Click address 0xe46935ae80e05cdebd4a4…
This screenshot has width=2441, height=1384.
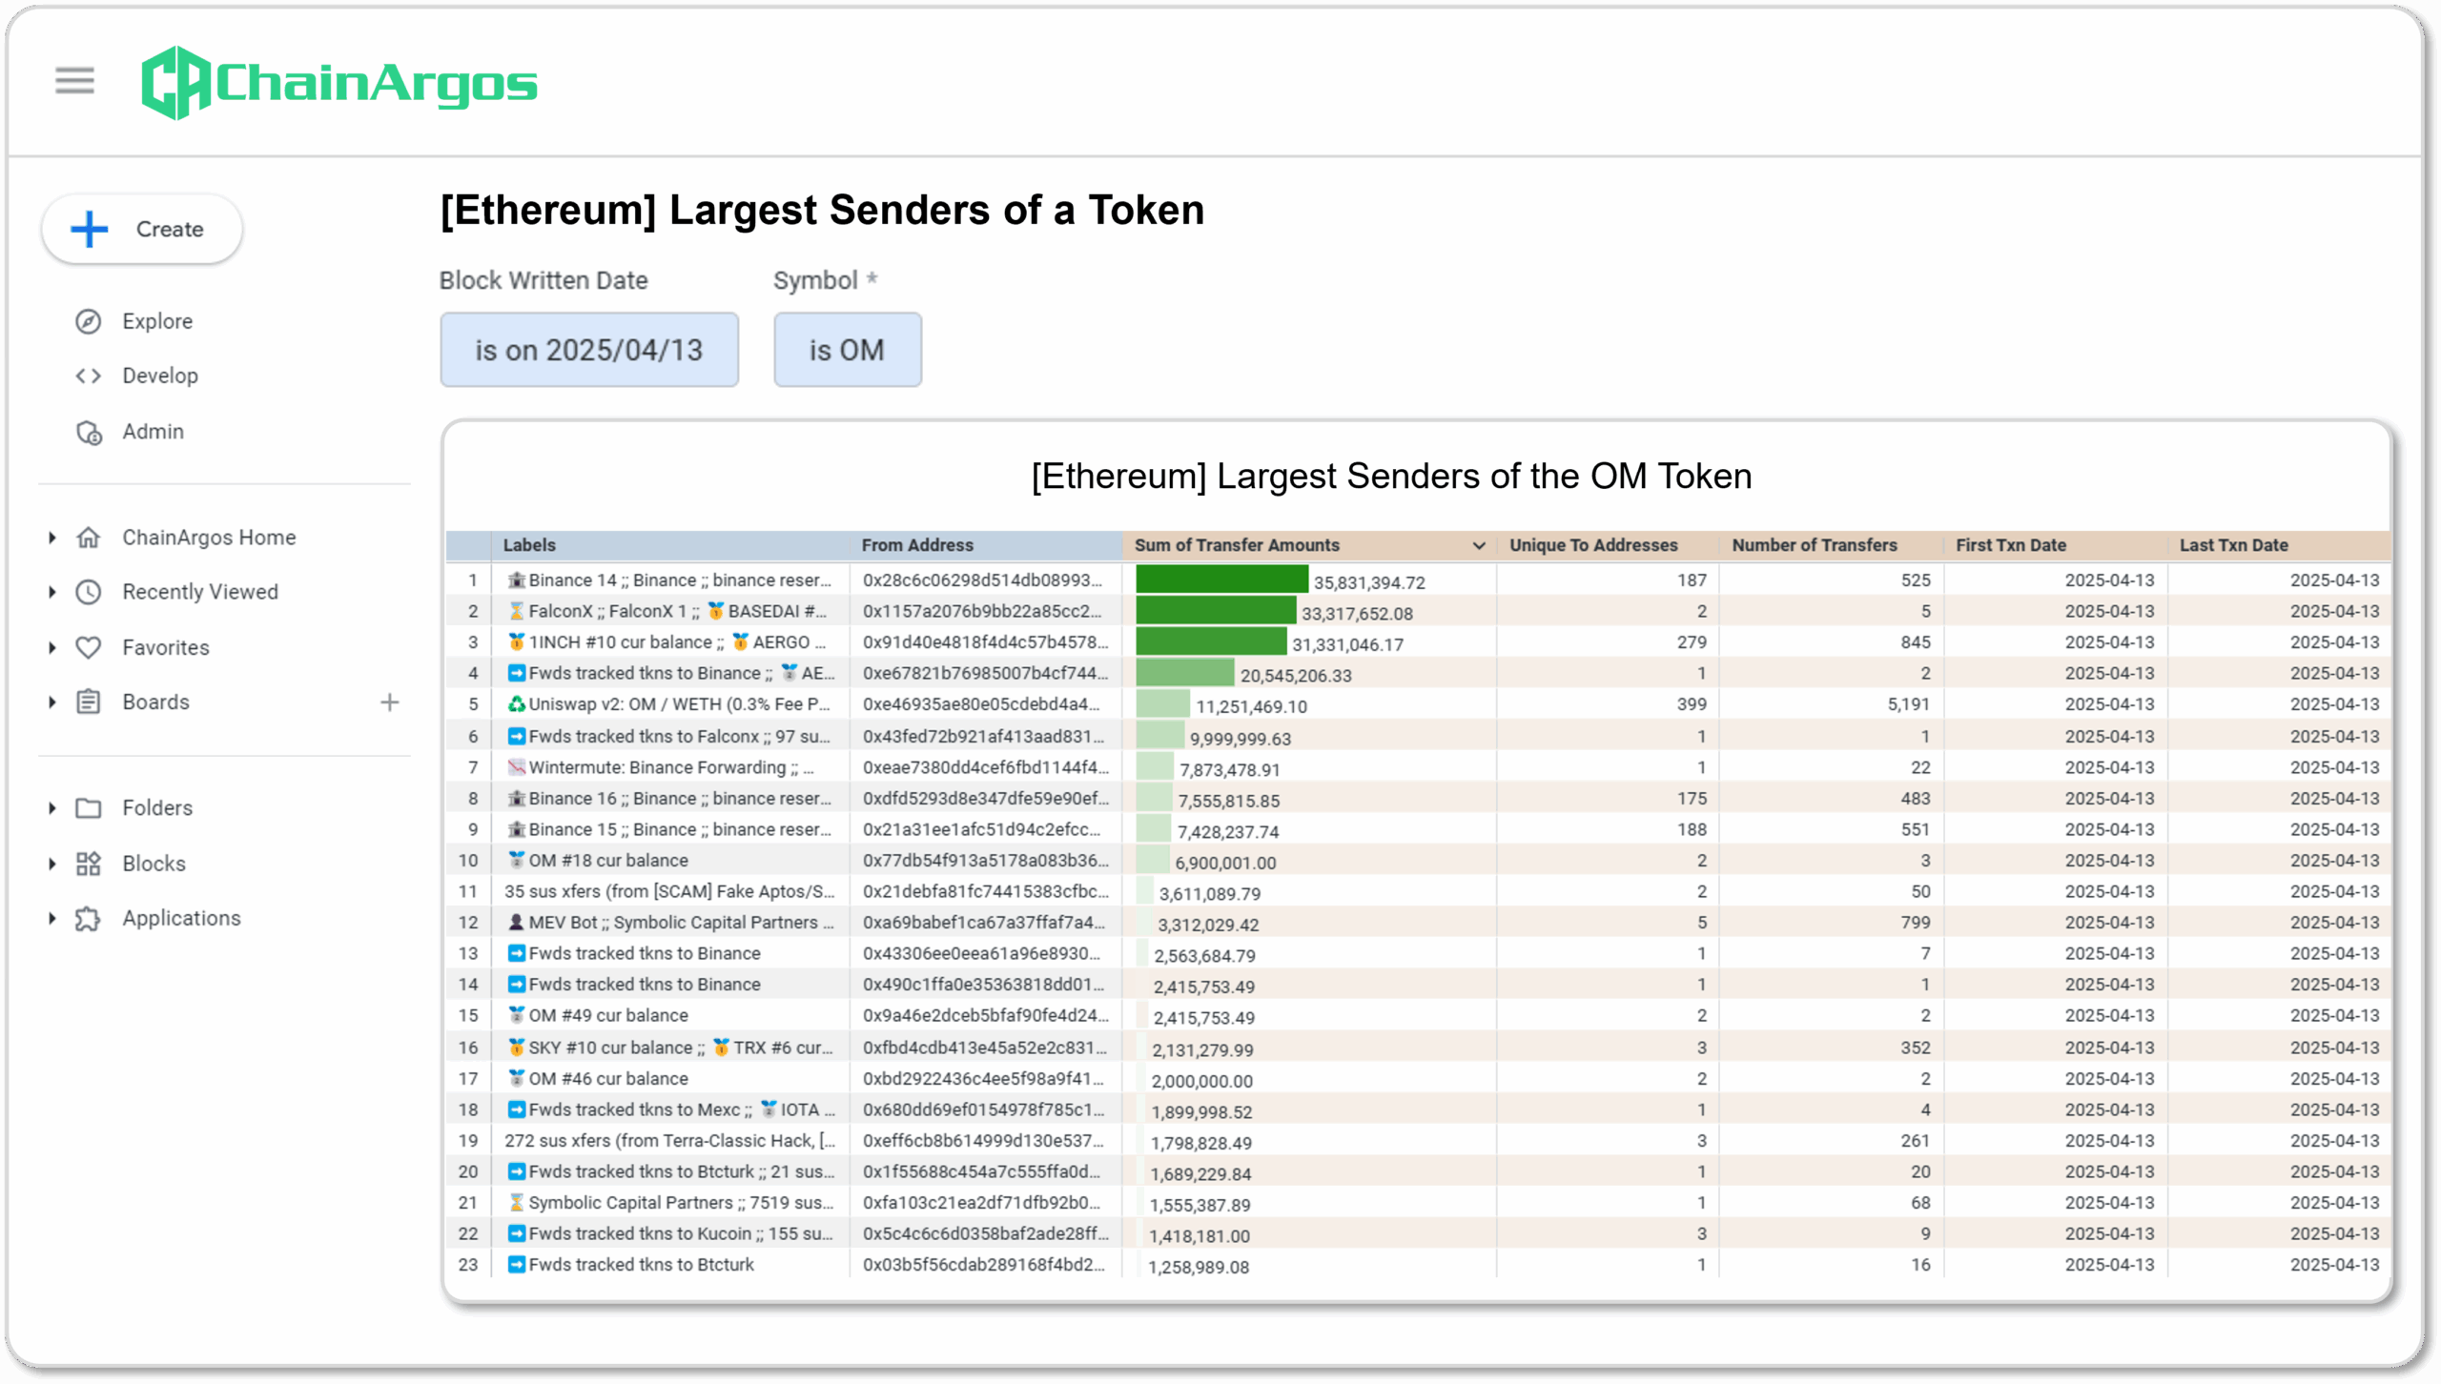[981, 704]
